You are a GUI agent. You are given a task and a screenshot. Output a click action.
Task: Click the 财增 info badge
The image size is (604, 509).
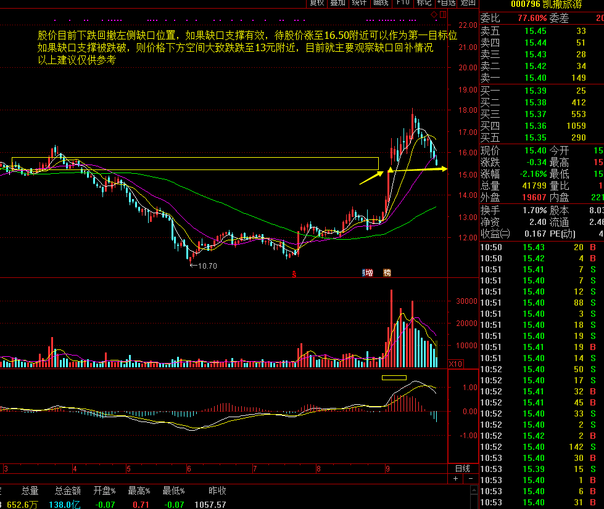click(368, 273)
